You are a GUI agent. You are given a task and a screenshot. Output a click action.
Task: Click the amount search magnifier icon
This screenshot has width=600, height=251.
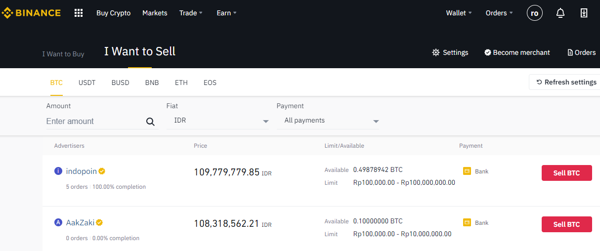[x=150, y=122]
